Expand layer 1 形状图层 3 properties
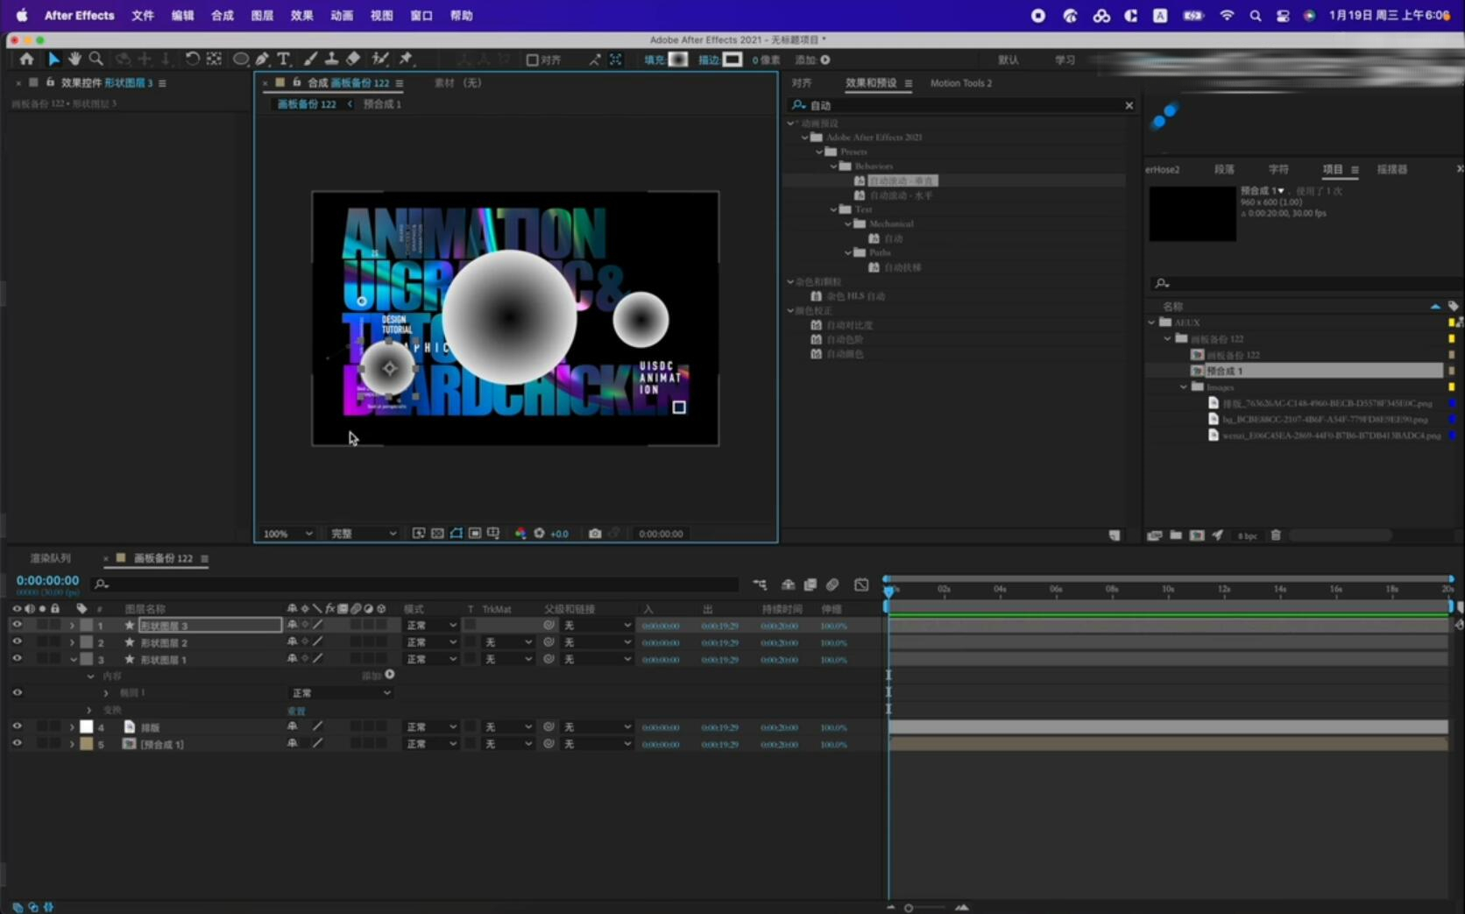This screenshot has width=1465, height=914. pyautogui.click(x=72, y=626)
